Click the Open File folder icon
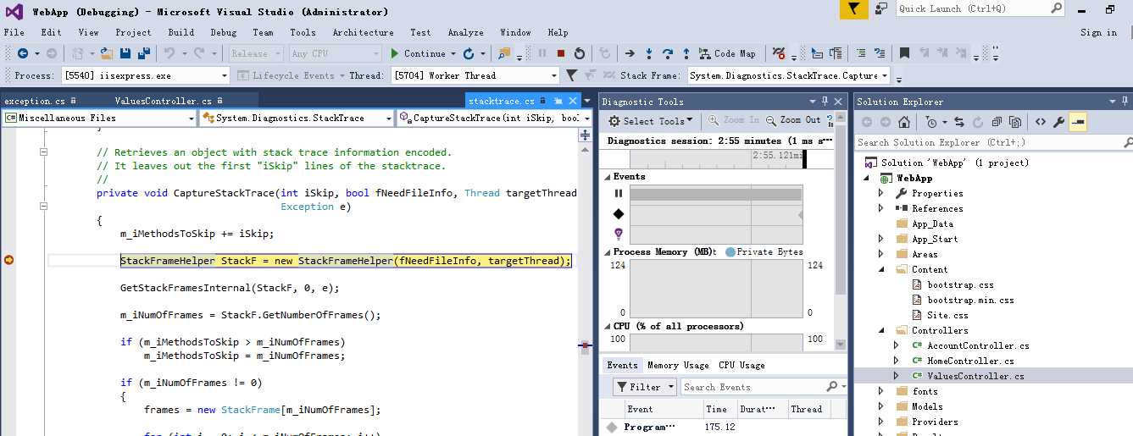 (x=107, y=53)
